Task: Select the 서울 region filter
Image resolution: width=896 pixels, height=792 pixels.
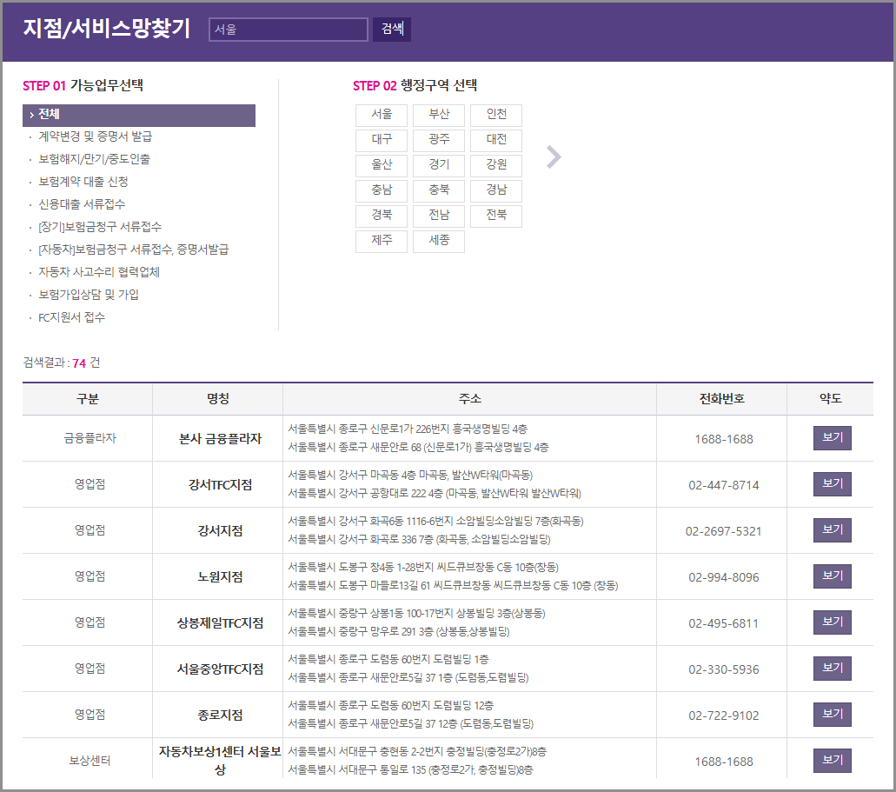Action: [x=381, y=114]
